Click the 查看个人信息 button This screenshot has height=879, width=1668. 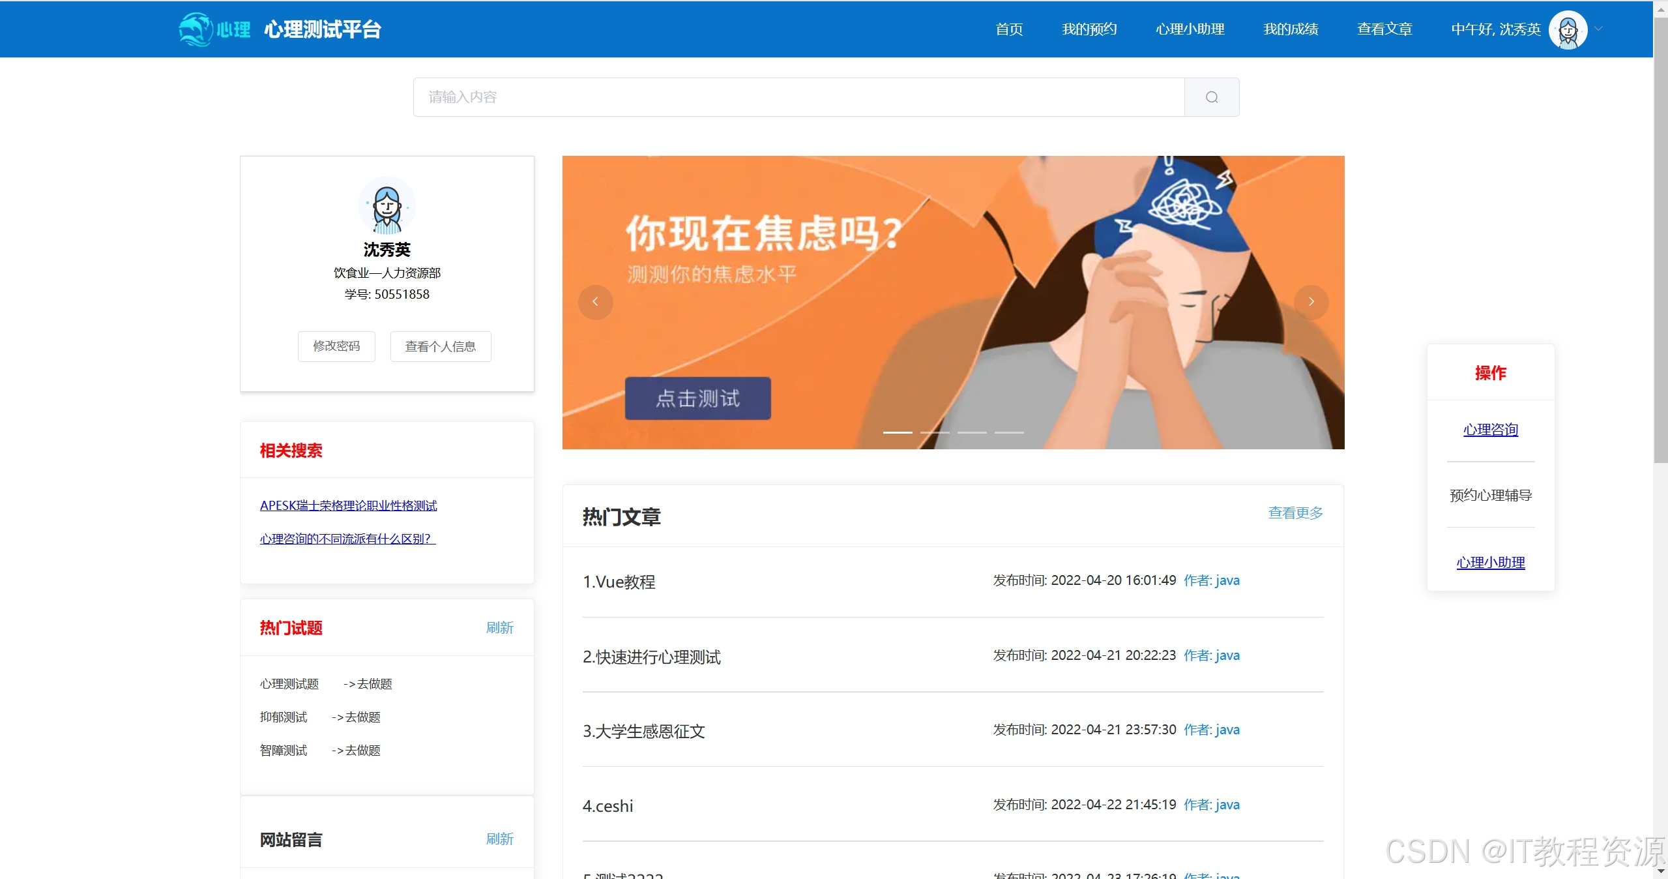click(441, 346)
